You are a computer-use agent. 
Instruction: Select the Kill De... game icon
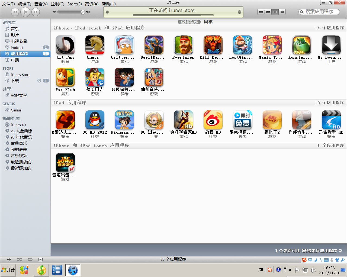(x=213, y=45)
